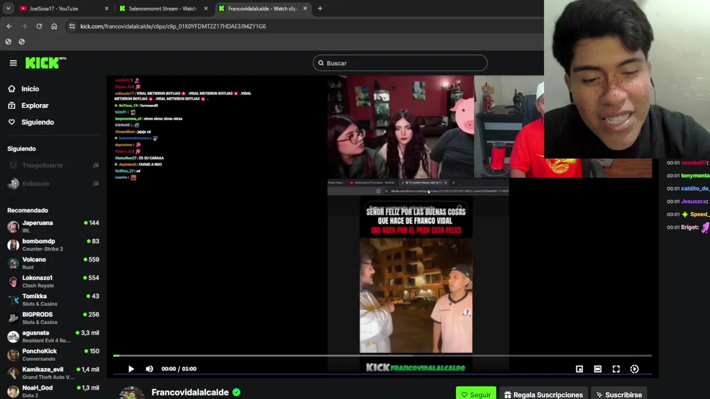This screenshot has width=710, height=399.
Task: Open the video player settings icon
Action: [x=634, y=369]
